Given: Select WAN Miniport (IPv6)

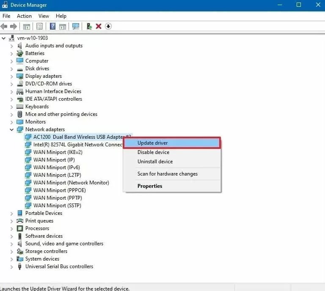Looking at the screenshot, I should click(57, 167).
